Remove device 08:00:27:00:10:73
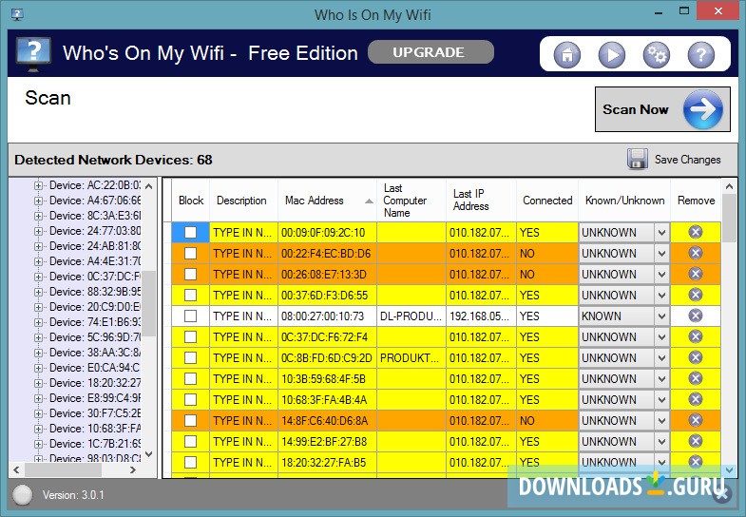This screenshot has height=517, width=746. click(696, 316)
